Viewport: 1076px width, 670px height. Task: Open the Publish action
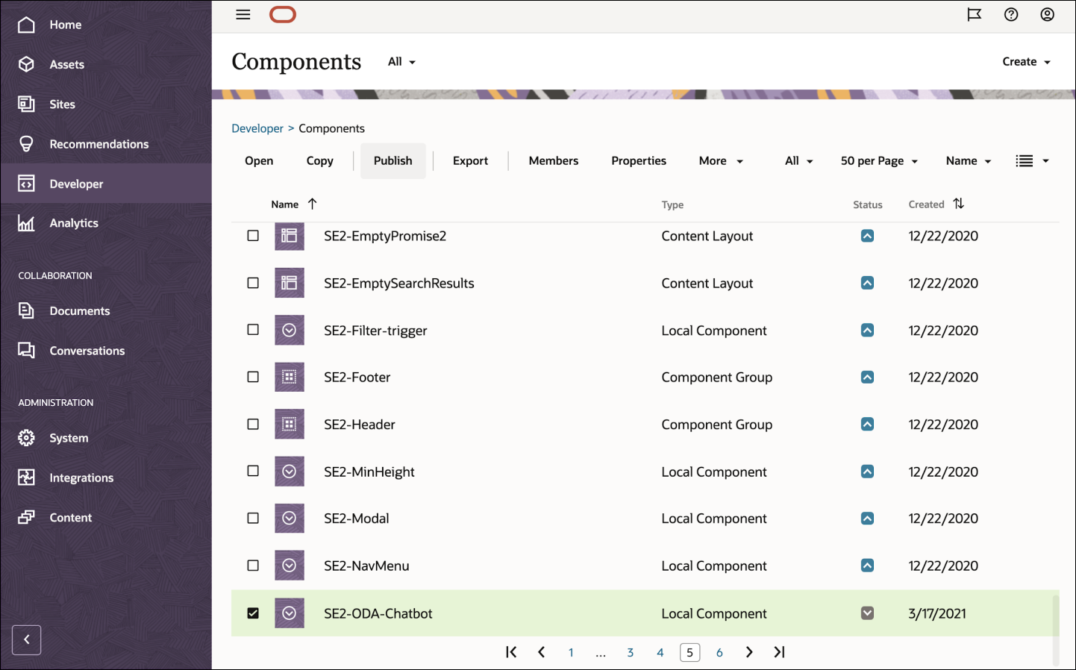click(392, 160)
